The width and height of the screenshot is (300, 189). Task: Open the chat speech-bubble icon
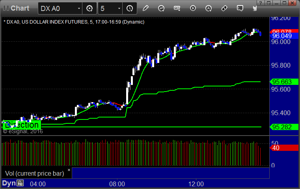[x=240, y=8]
